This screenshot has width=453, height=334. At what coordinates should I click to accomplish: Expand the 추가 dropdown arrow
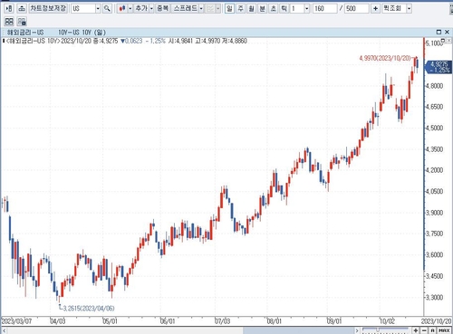151,9
